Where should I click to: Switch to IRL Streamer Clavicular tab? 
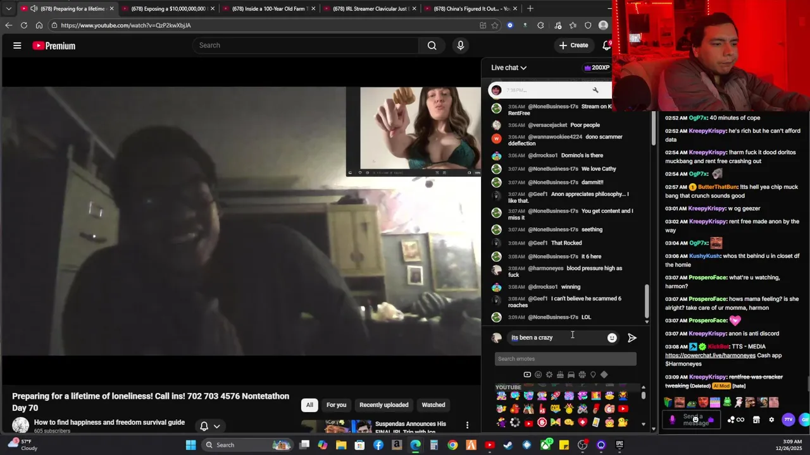(x=370, y=9)
